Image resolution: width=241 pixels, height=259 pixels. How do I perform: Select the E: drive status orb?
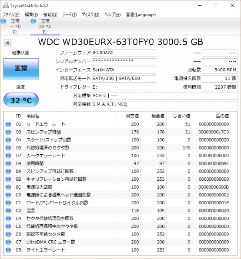coord(33,21)
